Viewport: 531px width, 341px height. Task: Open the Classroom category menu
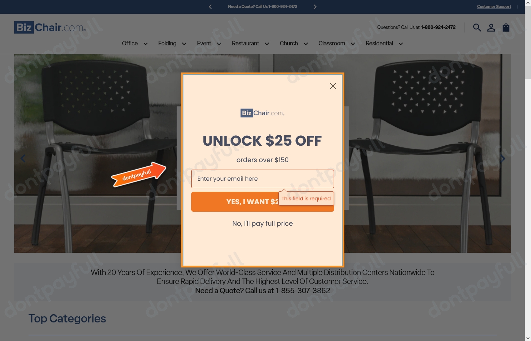(x=332, y=43)
